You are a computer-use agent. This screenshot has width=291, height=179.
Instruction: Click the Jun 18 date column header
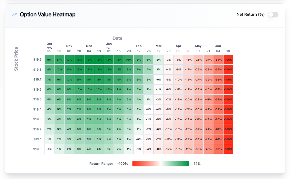pyautogui.click(x=228, y=51)
